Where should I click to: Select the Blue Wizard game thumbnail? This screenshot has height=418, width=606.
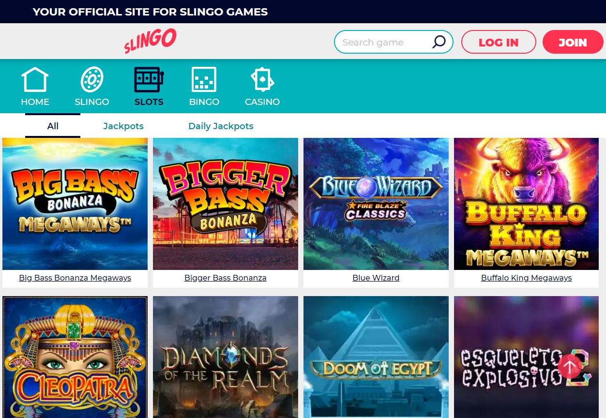[x=376, y=204]
